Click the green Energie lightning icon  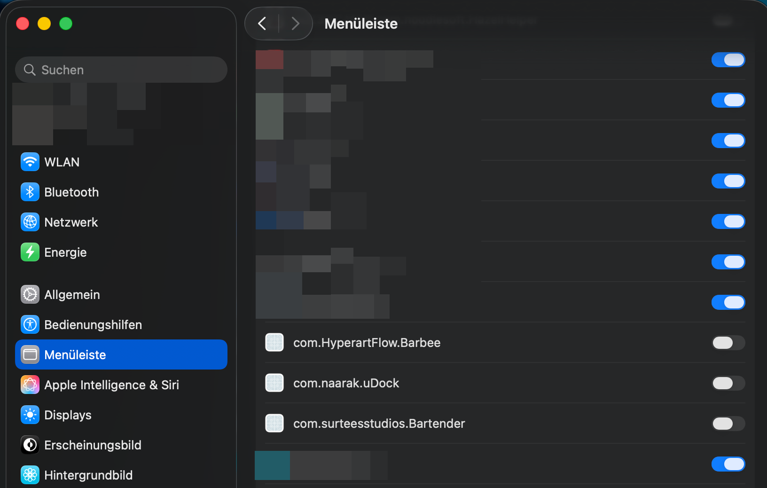30,252
